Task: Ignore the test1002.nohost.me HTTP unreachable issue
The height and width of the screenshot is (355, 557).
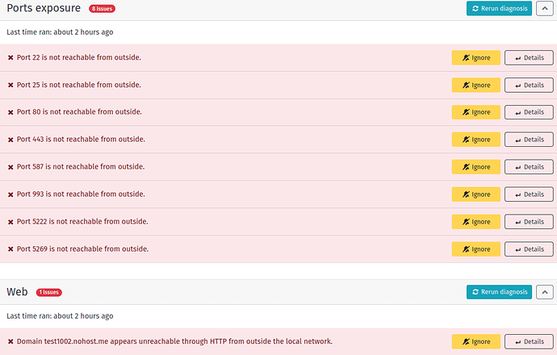Action: coord(476,341)
